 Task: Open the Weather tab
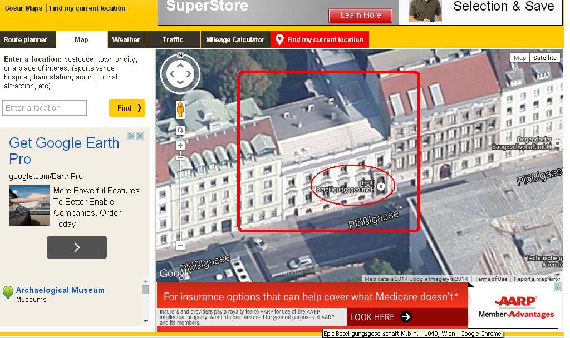click(x=126, y=39)
